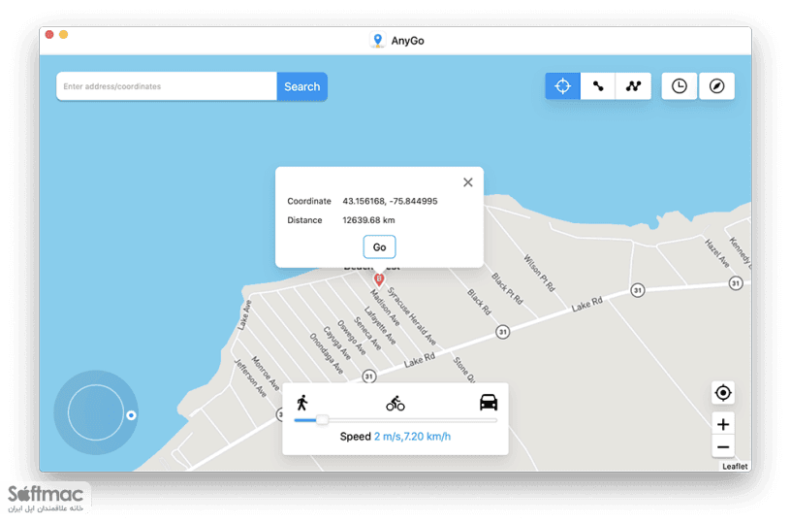Click the speed slider handle
This screenshot has height=524, width=791.
click(322, 420)
